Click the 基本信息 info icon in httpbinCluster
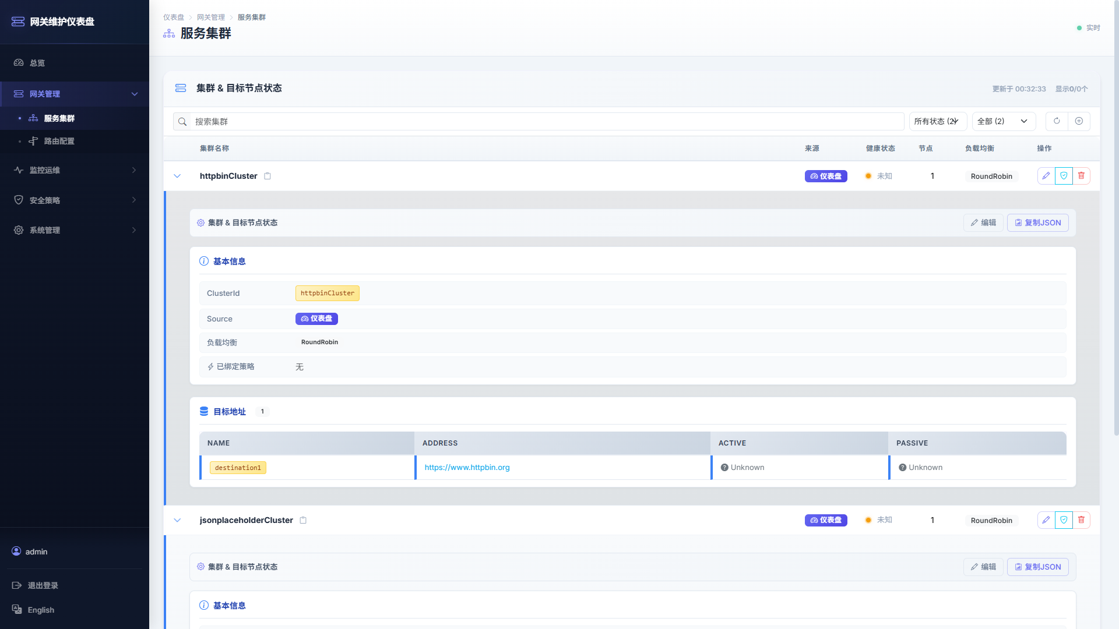1119x629 pixels. point(204,261)
